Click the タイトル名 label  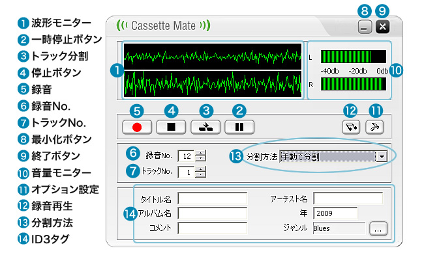tap(156, 199)
